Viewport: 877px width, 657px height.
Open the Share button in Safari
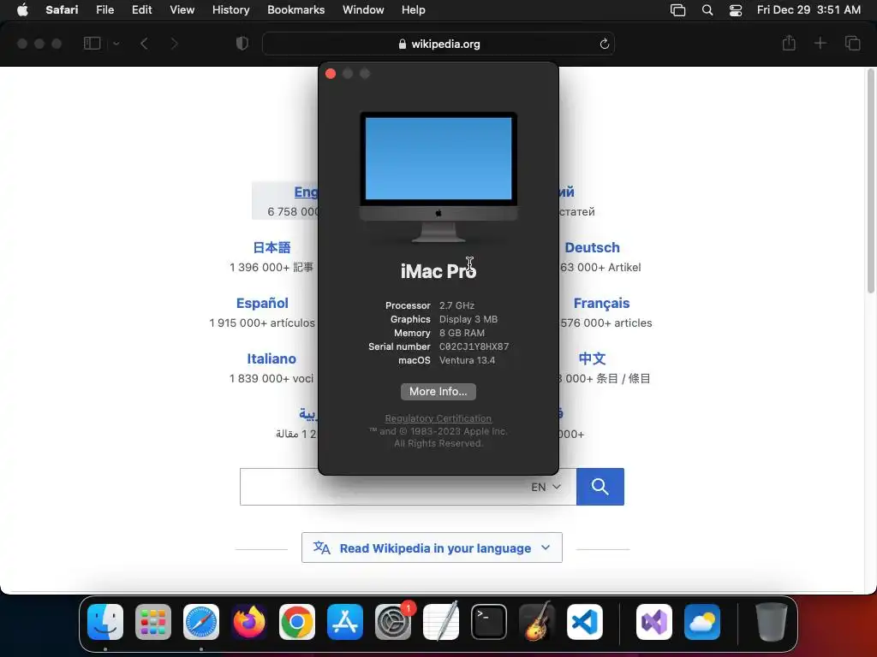click(789, 43)
